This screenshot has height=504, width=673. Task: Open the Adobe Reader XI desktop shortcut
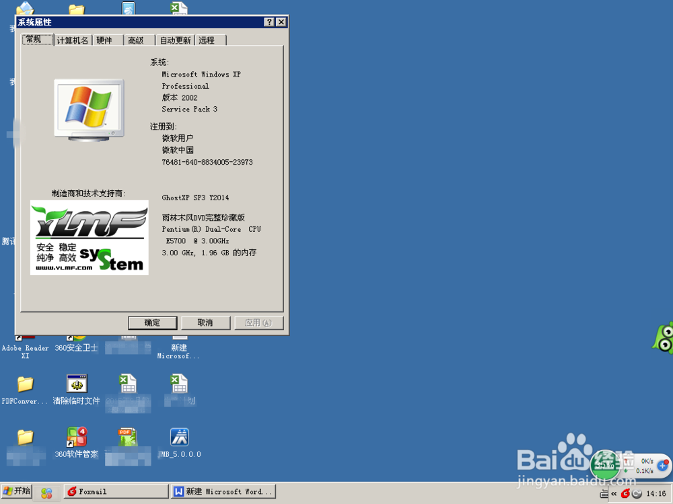pyautogui.click(x=25, y=348)
